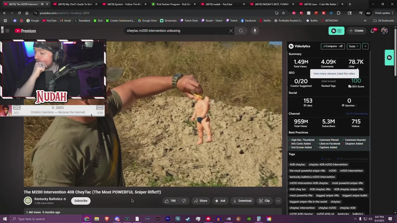This screenshot has width=397, height=223.
Task: Open the browser extensions puzzle icon
Action: click(x=338, y=13)
